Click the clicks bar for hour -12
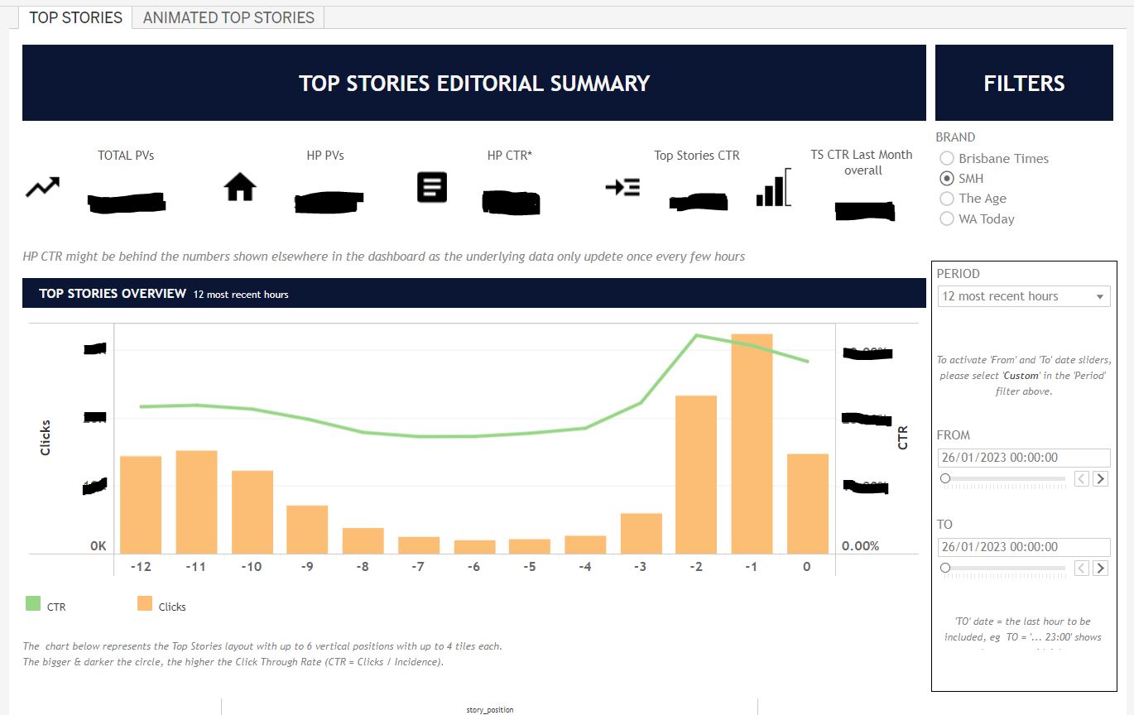Screen dimensions: 1134x715 coord(141,505)
